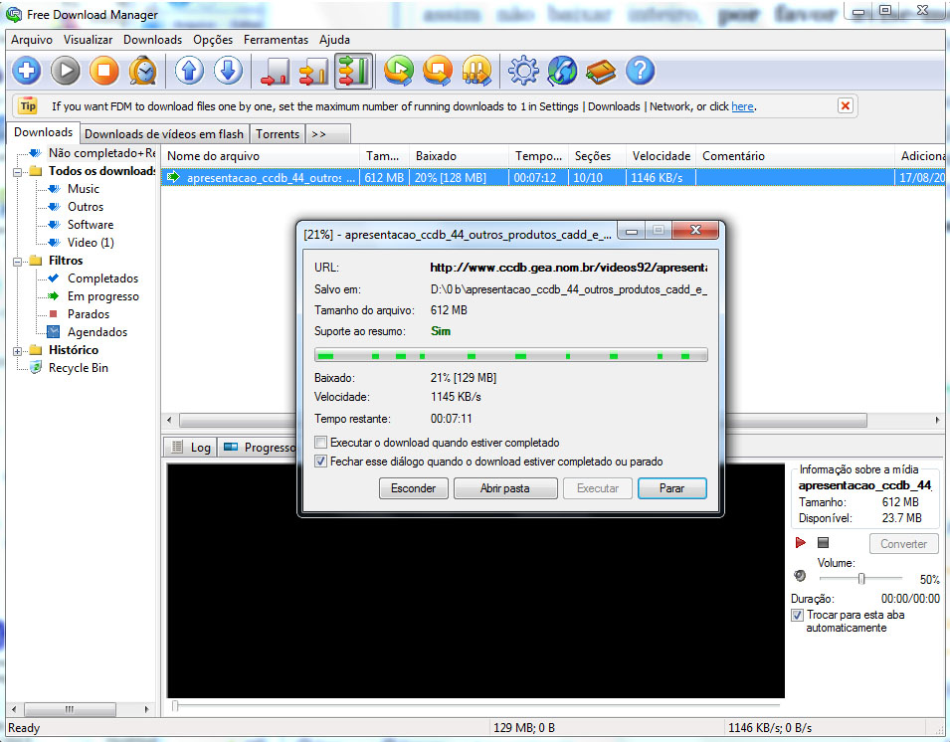Click the blue move-down arrow icon
Viewport: 950px width, 742px height.
(228, 71)
